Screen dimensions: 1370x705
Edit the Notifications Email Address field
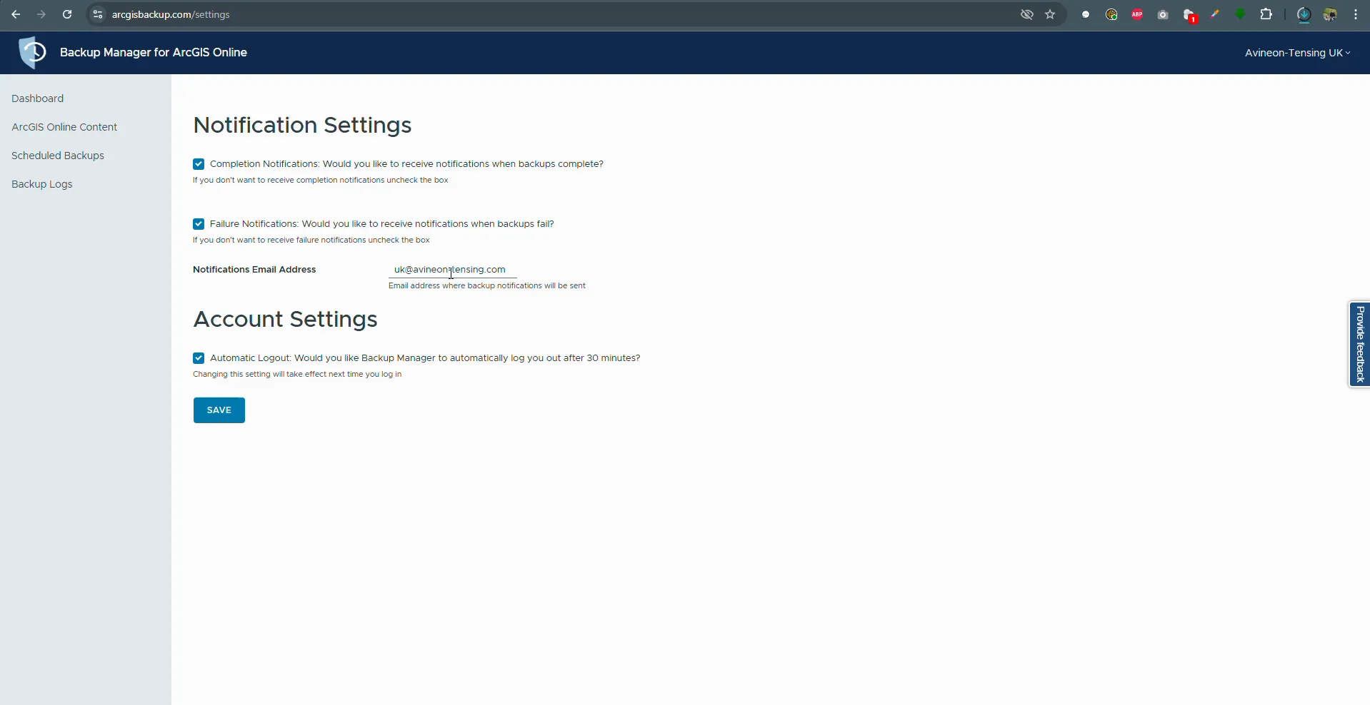click(x=453, y=270)
